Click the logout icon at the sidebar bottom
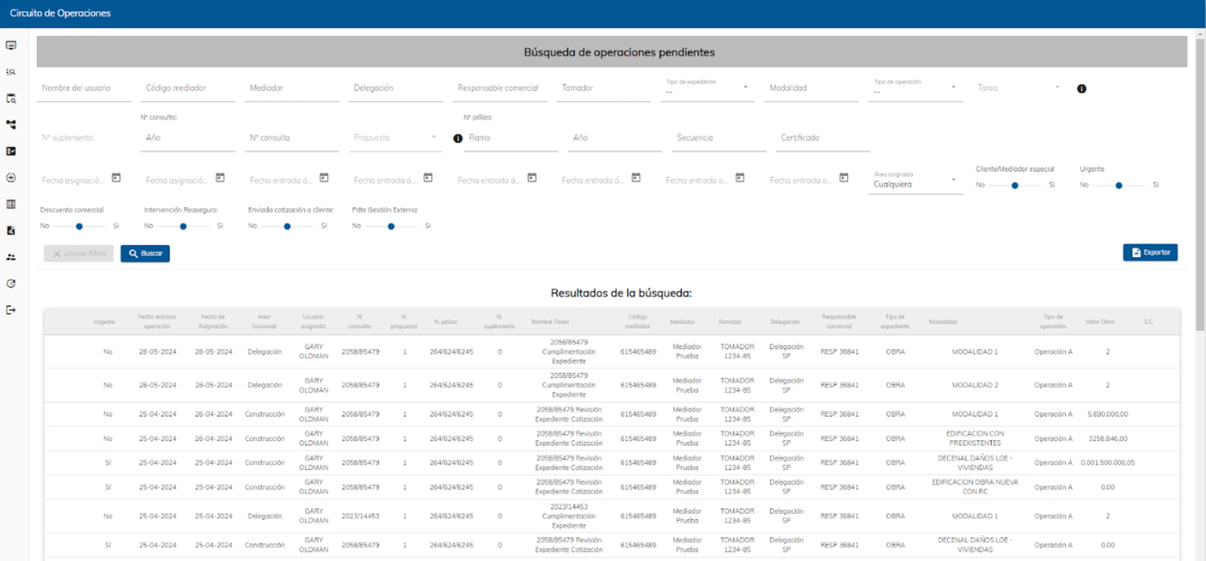This screenshot has height=561, width=1206. pos(11,310)
